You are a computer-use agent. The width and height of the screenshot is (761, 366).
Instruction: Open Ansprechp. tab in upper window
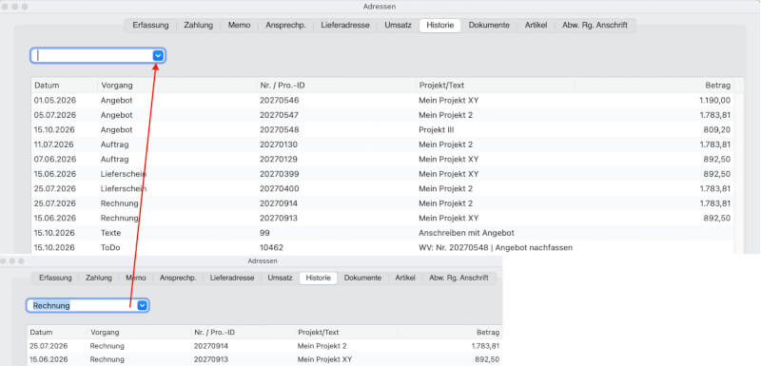tap(286, 26)
